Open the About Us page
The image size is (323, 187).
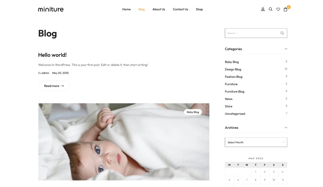159,9
